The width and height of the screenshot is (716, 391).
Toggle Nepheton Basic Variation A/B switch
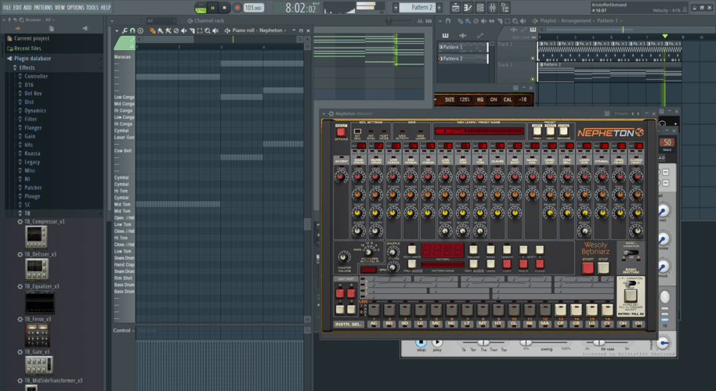point(631,253)
